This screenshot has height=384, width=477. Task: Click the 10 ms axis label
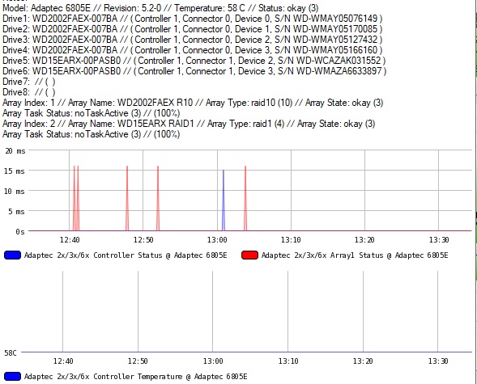pos(15,192)
